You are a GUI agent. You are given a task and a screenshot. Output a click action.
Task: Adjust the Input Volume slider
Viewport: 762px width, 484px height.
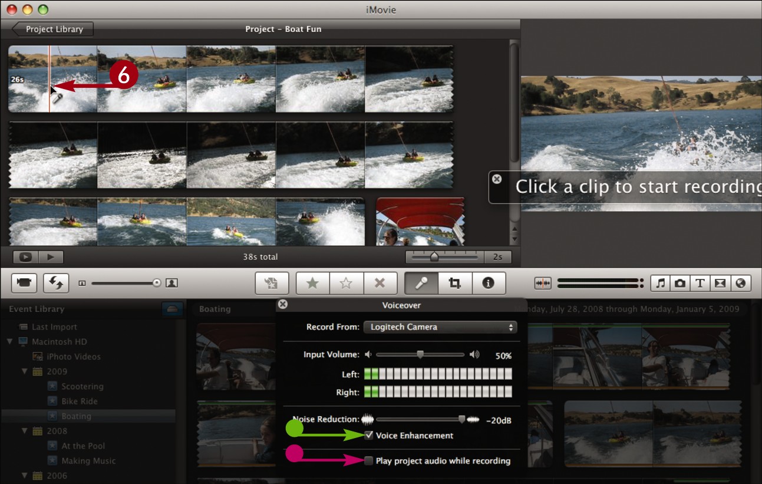420,355
